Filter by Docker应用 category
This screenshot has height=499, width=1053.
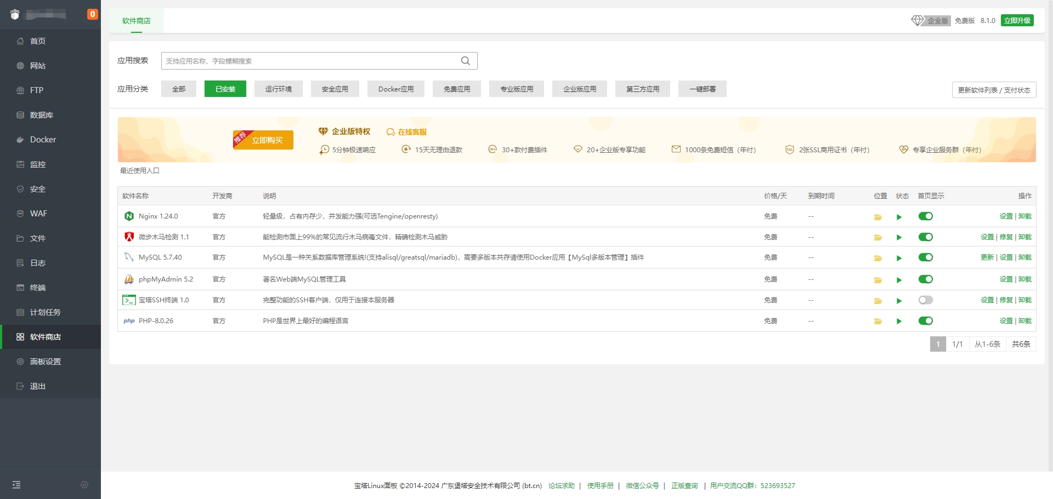396,89
